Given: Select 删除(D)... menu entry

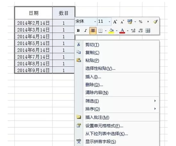Looking at the screenshot, I should (117, 85).
